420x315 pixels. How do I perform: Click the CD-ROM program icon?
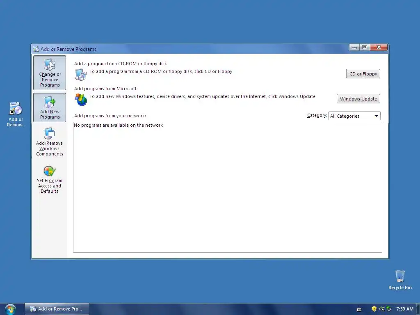[x=81, y=75]
